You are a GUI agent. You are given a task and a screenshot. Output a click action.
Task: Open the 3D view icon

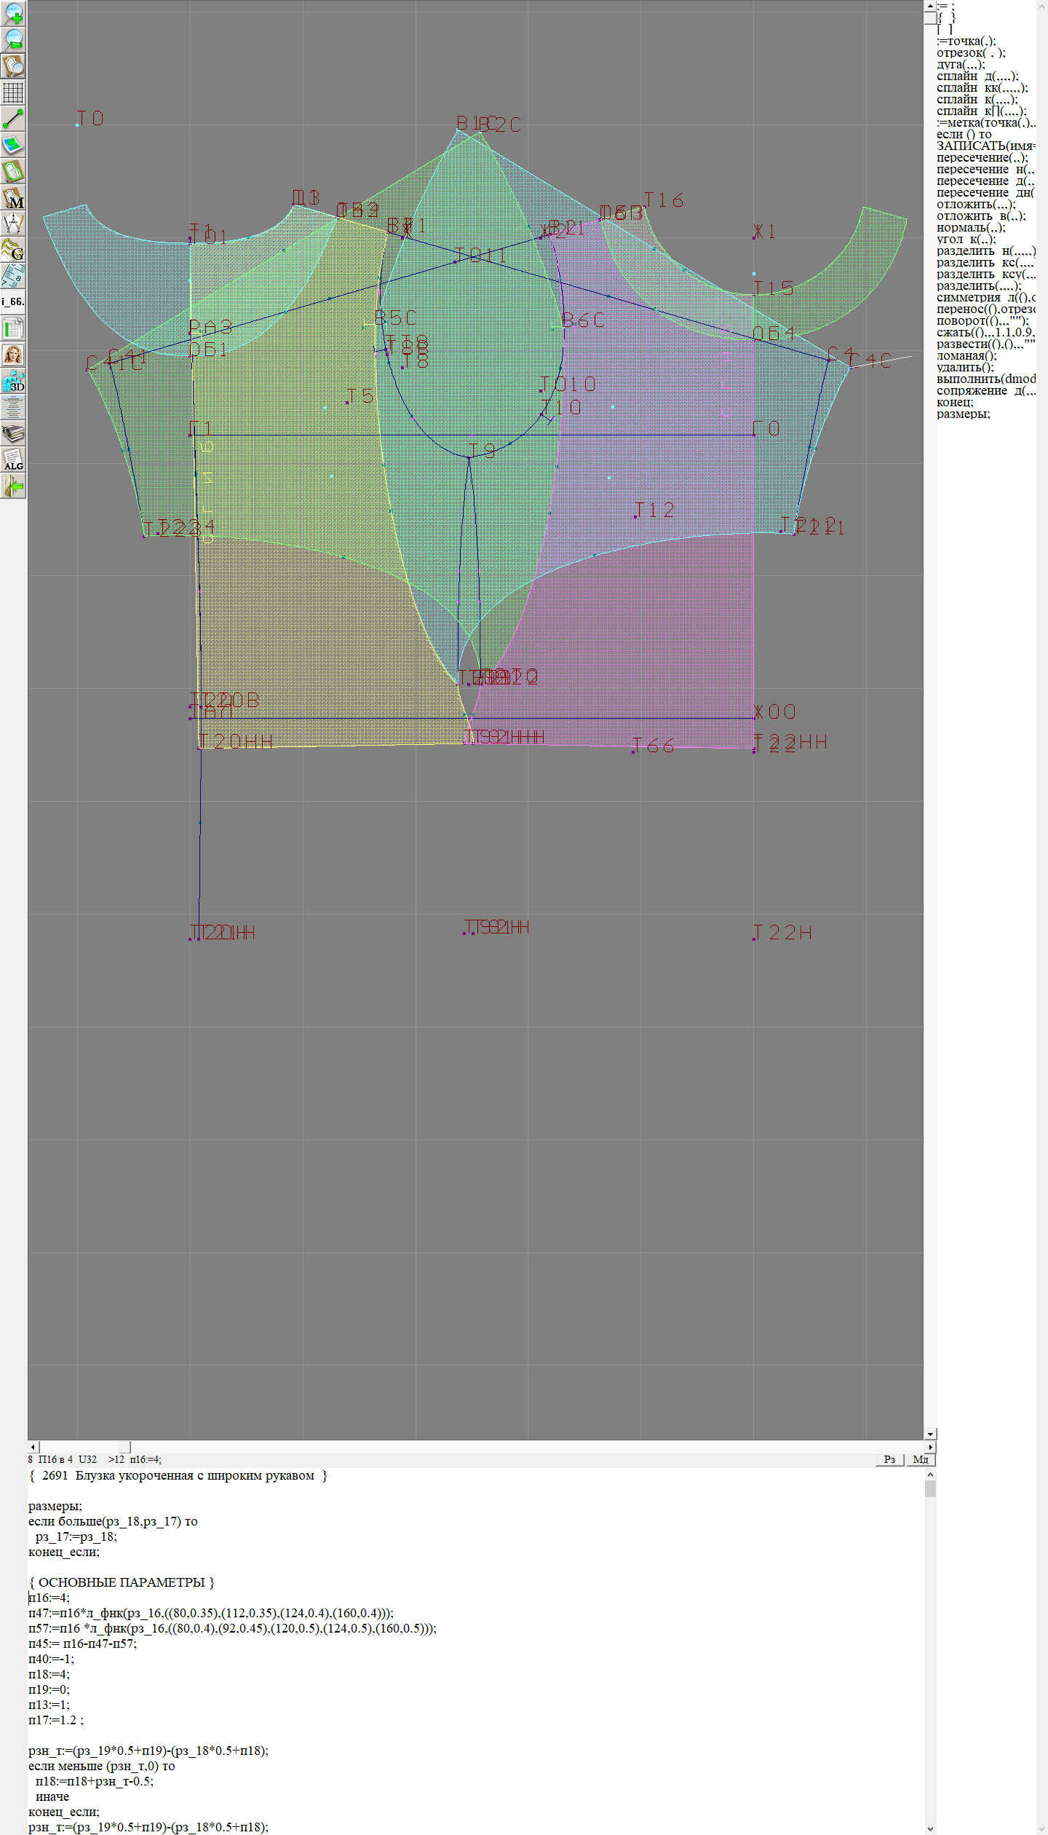coord(13,381)
